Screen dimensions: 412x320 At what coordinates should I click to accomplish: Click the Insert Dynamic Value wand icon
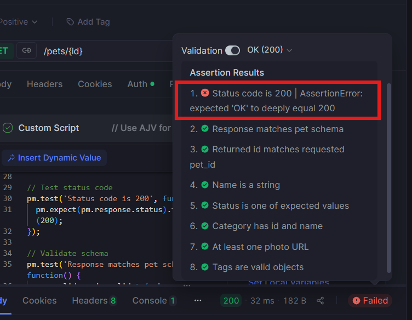tap(12, 158)
